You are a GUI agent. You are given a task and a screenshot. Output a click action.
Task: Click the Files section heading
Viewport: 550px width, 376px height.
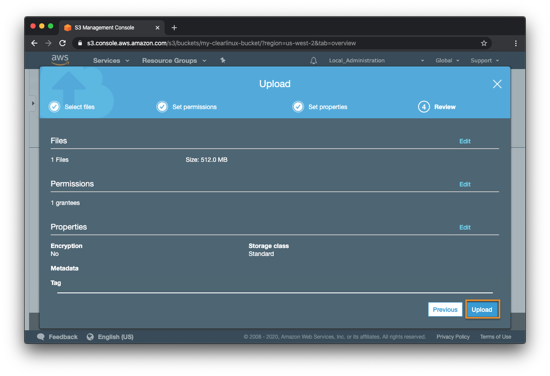[x=59, y=141]
